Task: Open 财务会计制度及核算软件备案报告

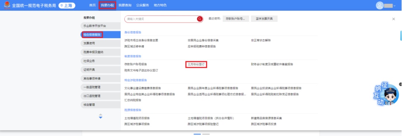Action: coord(272,64)
